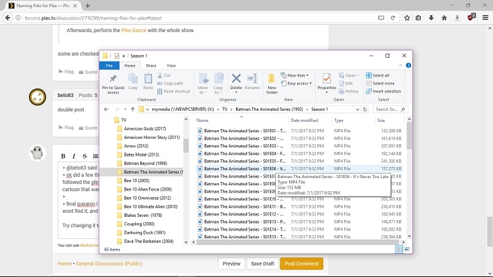Switch to the Share ribbon tab

coord(151,65)
